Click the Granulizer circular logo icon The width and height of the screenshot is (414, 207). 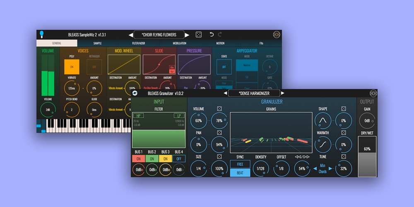[135, 93]
